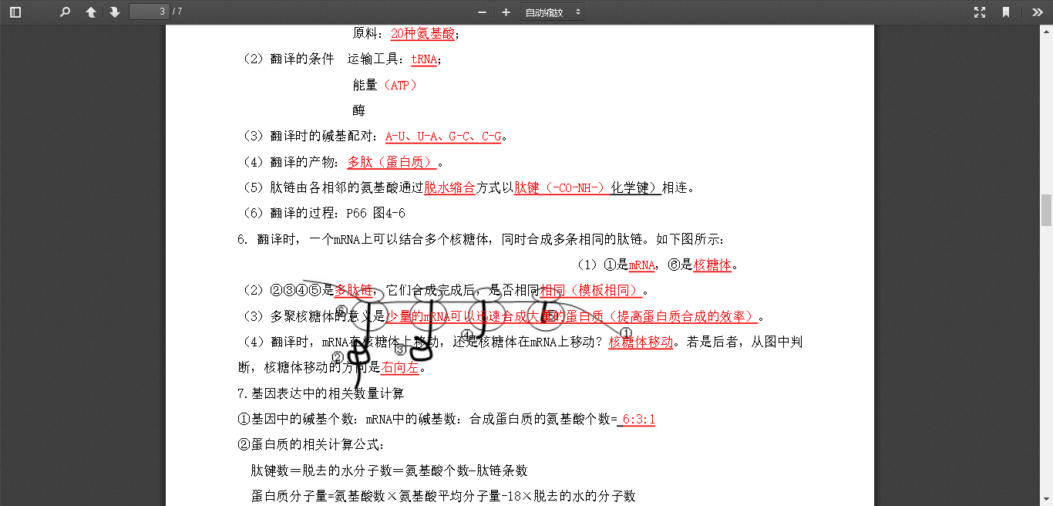This screenshot has height=506, width=1053.
Task: Click the circled ① label in the diagram
Action: (626, 332)
